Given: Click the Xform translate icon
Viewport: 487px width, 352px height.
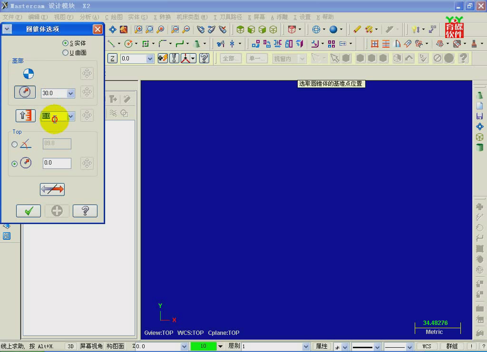Looking at the screenshot, I should pos(255,44).
